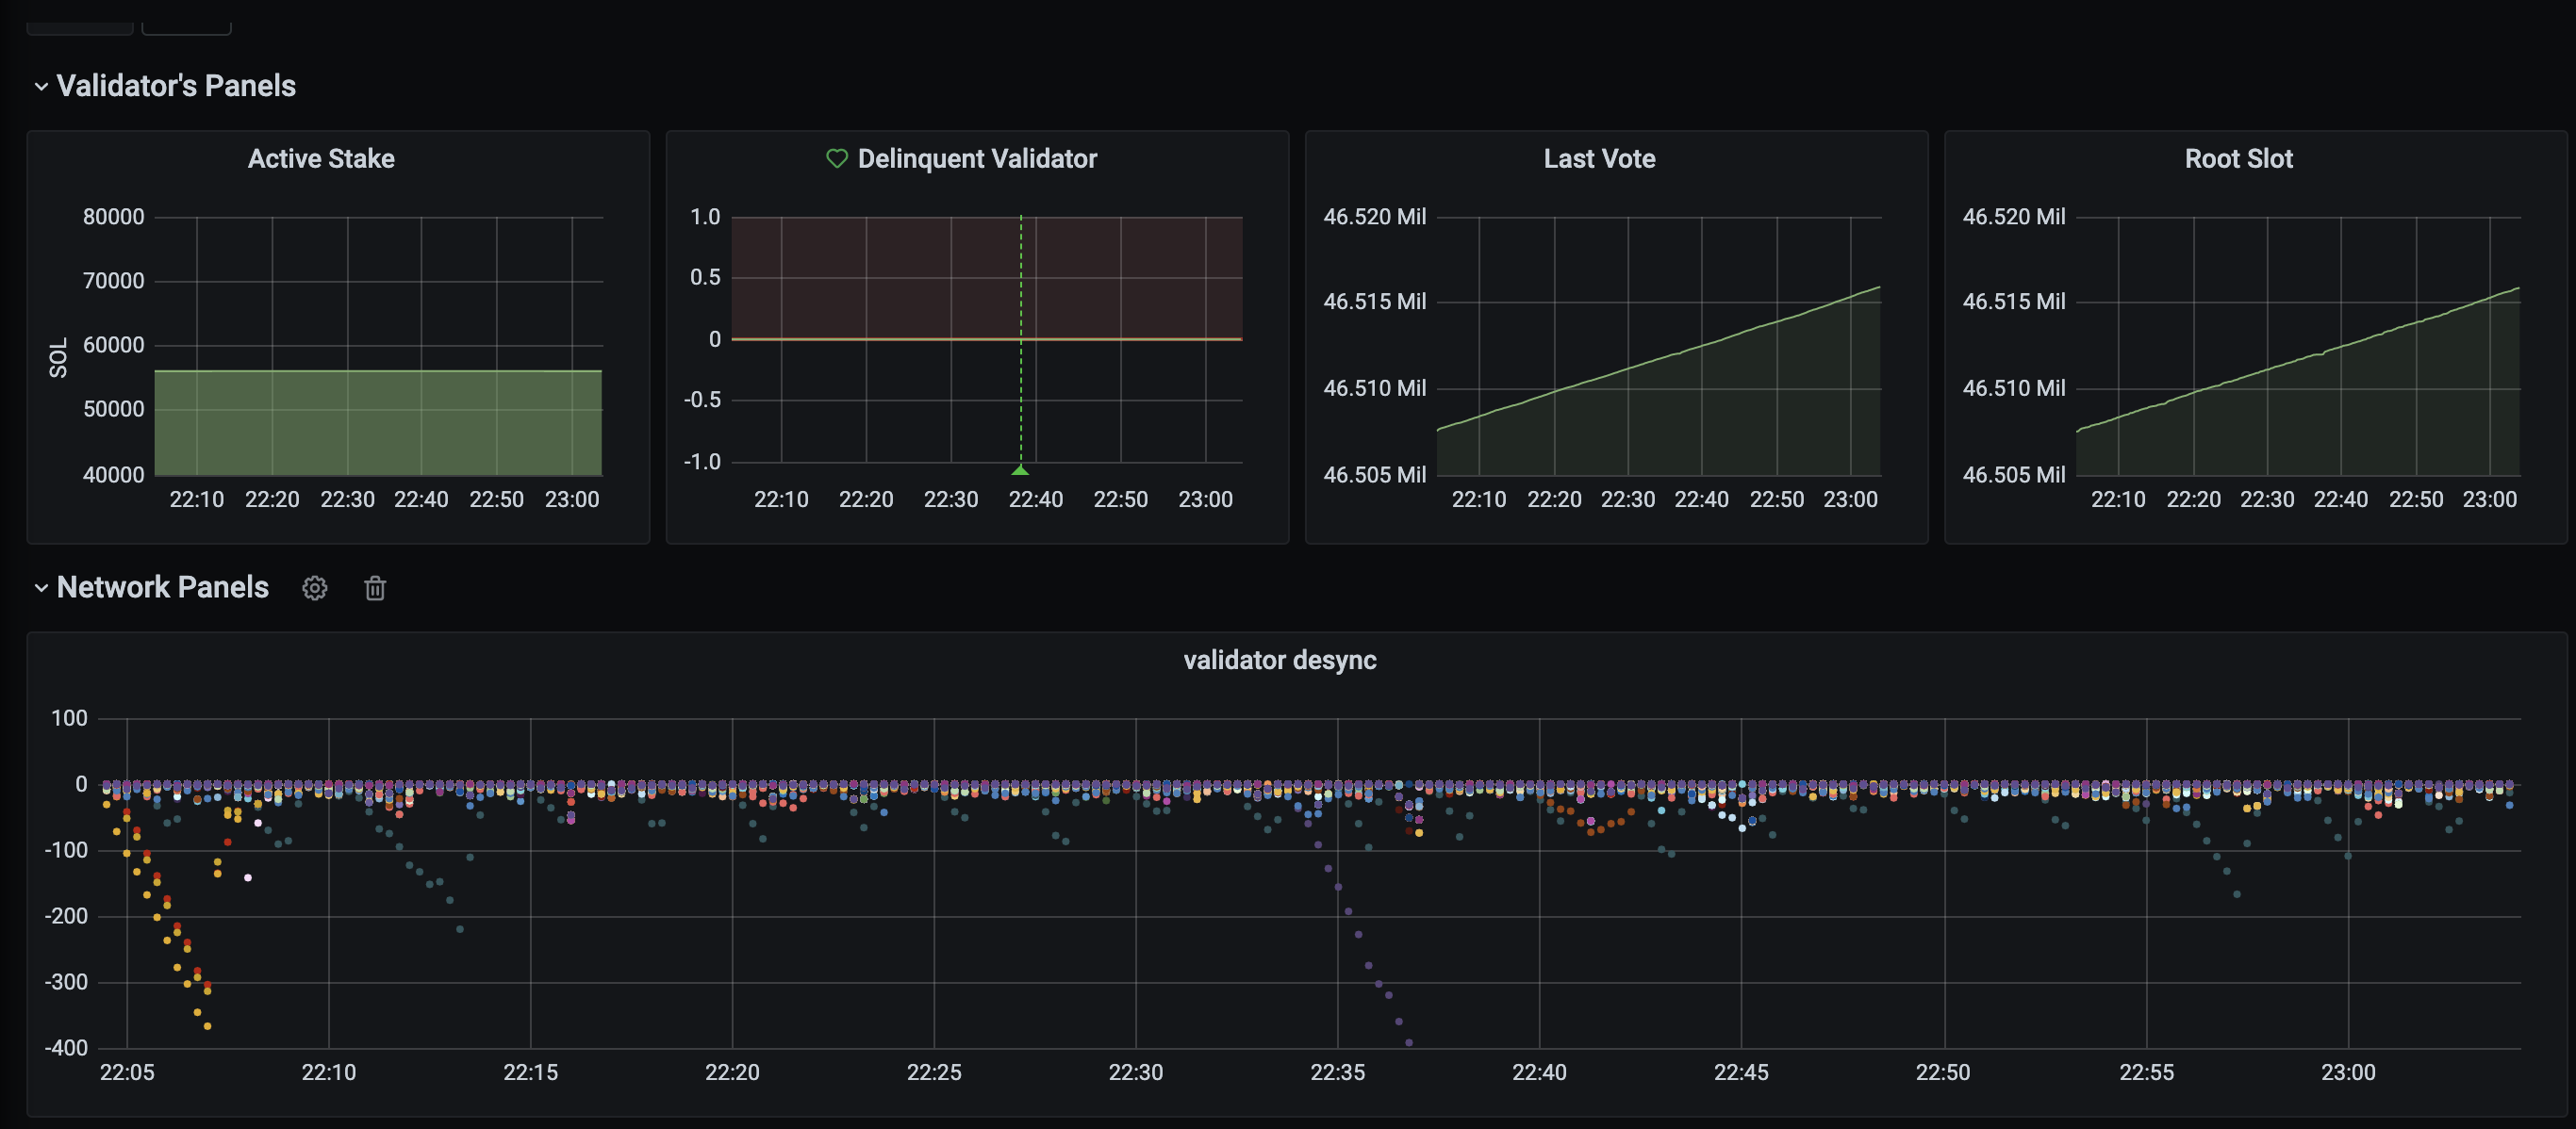Click the Validator's Panels row heading
Image resolution: width=2576 pixels, height=1129 pixels.
pyautogui.click(x=176, y=86)
